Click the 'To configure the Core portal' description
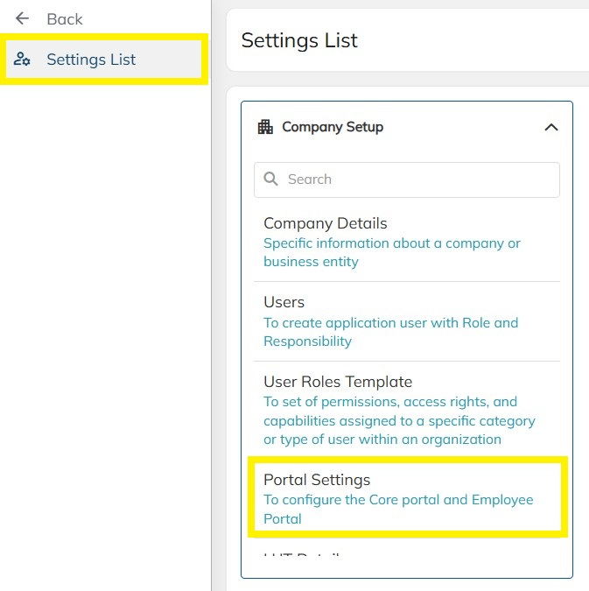The image size is (589, 591). (398, 509)
